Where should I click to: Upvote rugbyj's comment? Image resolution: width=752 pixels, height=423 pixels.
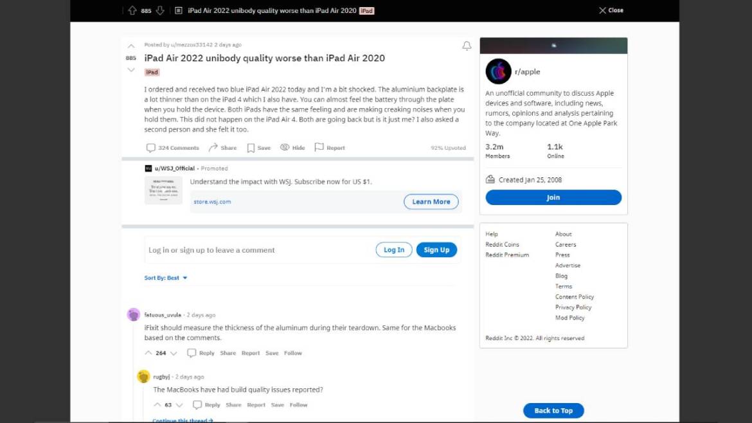point(157,405)
